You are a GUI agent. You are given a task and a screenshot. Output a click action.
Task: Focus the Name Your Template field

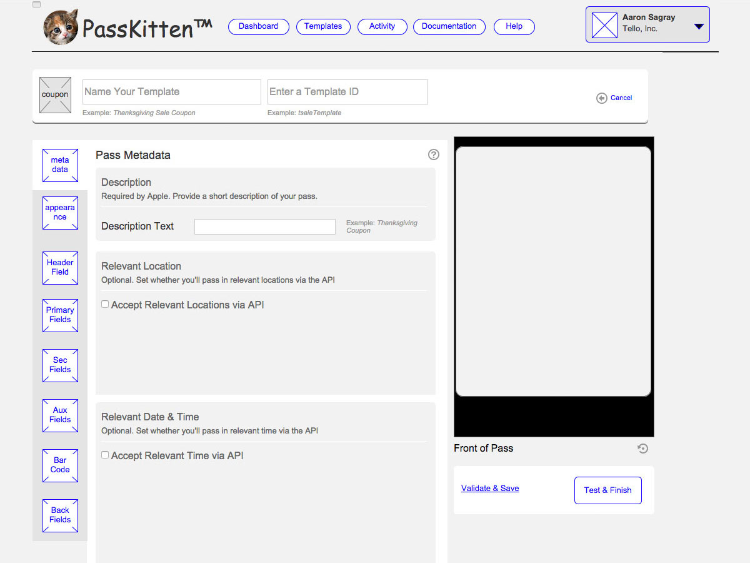(171, 92)
